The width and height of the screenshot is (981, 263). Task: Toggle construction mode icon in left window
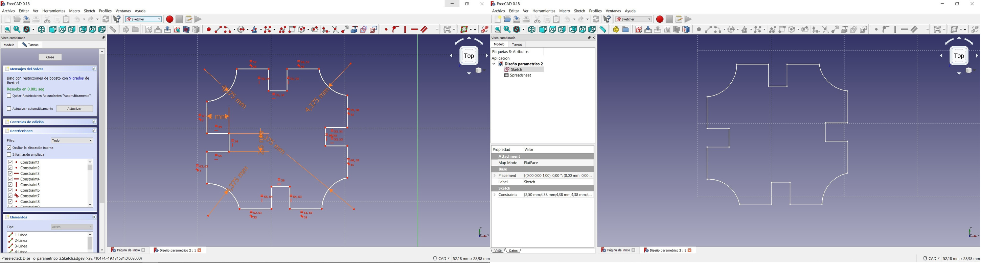coord(373,29)
